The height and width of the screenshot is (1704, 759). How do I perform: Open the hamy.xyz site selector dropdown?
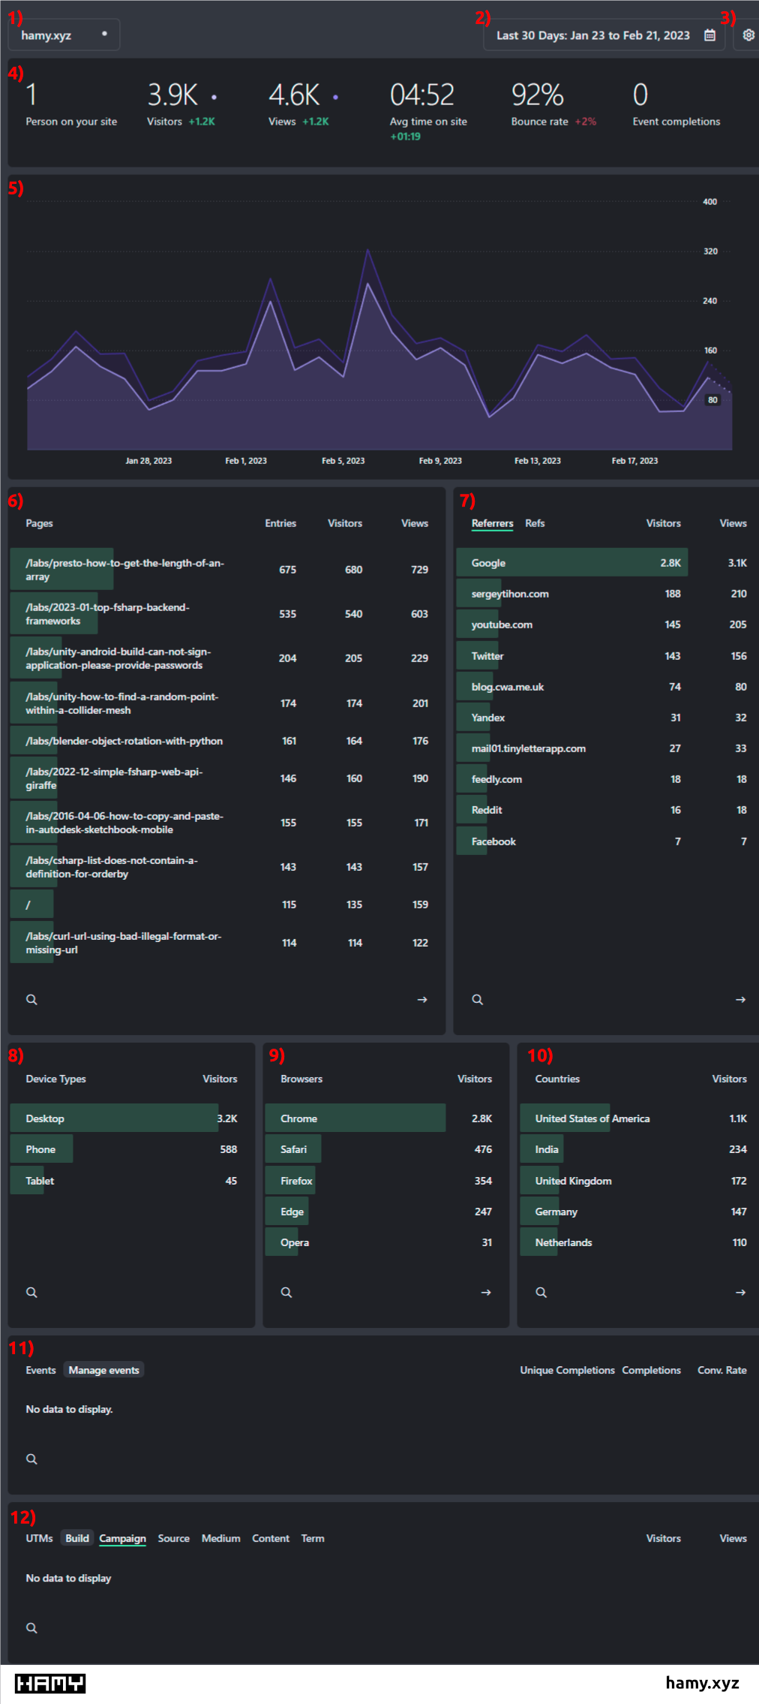[64, 35]
